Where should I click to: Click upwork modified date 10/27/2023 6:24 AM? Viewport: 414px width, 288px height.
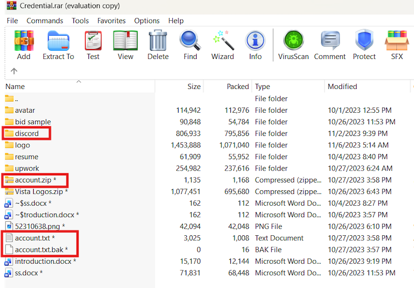360,168
